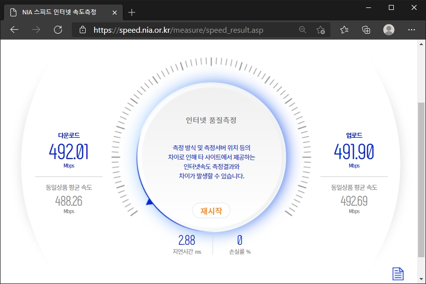Click the 인터넷 품질측정 heading

pos(211,120)
